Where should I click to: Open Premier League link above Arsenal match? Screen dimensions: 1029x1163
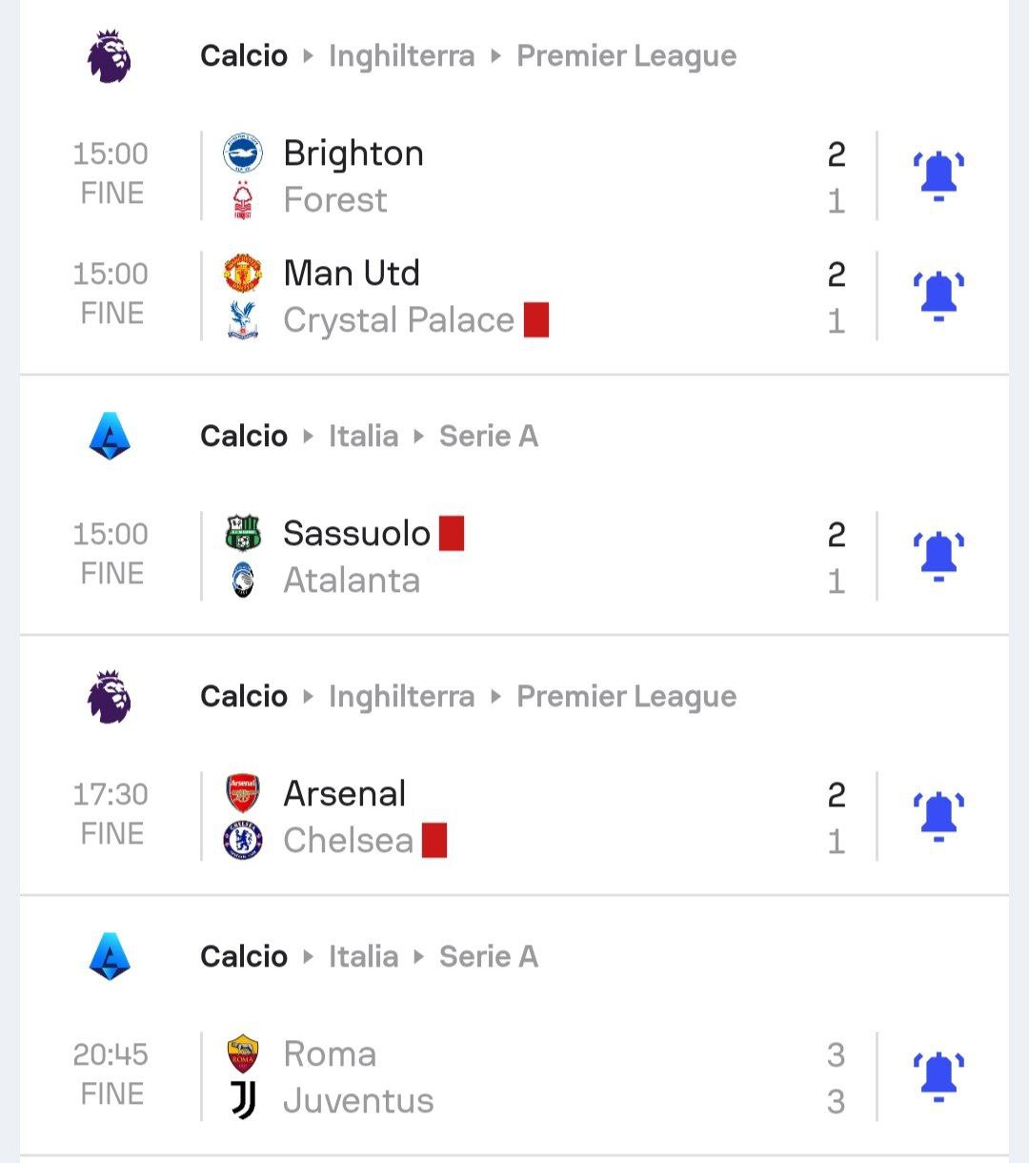click(626, 697)
